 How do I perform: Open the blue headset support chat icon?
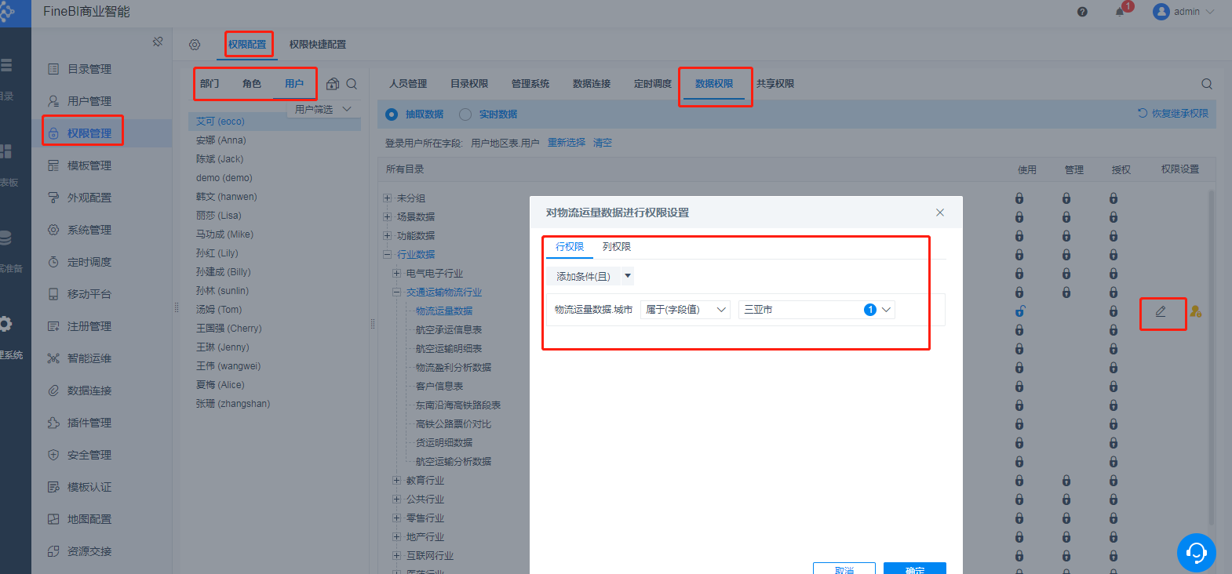pyautogui.click(x=1197, y=553)
